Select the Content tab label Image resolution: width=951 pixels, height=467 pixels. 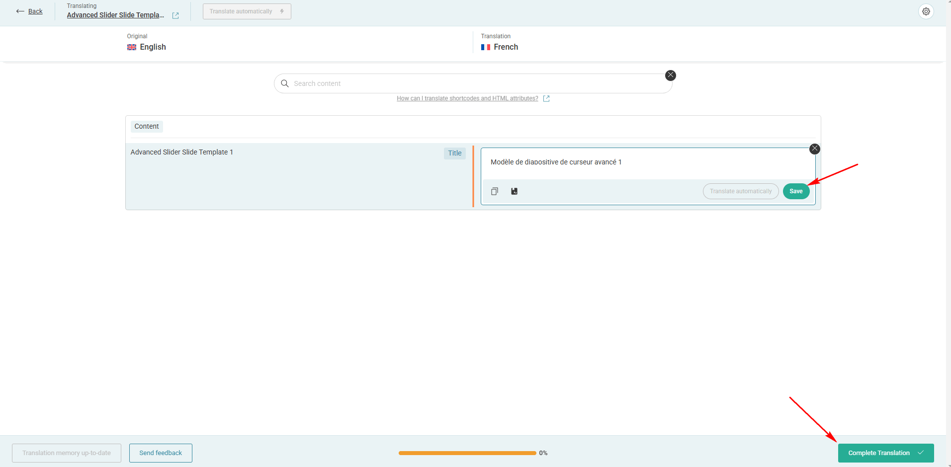pos(147,126)
